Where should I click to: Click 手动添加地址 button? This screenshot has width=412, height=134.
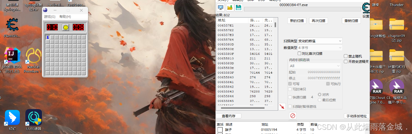click(x=356, y=116)
